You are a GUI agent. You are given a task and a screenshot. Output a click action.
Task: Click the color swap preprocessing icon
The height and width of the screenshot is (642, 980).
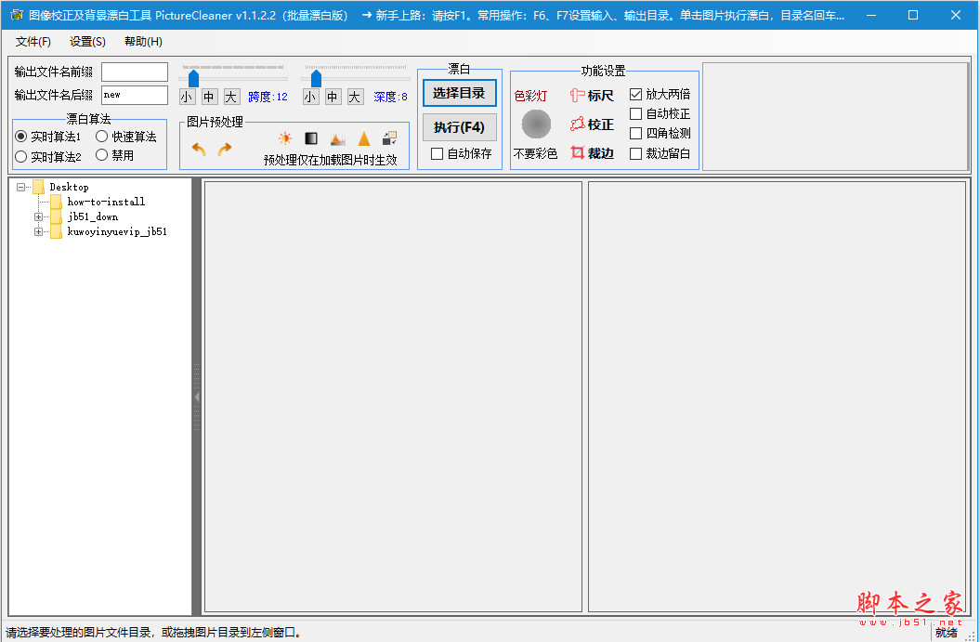tap(388, 138)
